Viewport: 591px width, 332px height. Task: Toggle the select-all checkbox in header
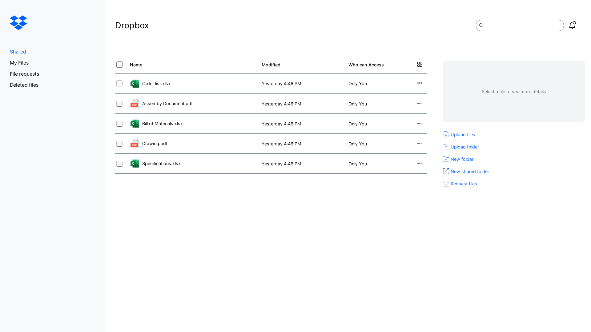click(119, 65)
